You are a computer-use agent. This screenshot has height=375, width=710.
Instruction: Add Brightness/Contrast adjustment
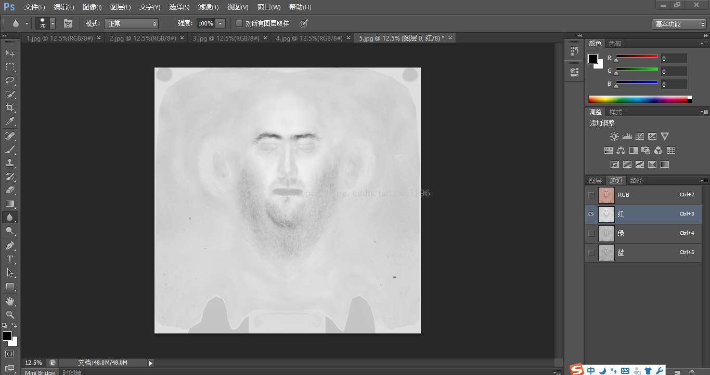point(614,137)
